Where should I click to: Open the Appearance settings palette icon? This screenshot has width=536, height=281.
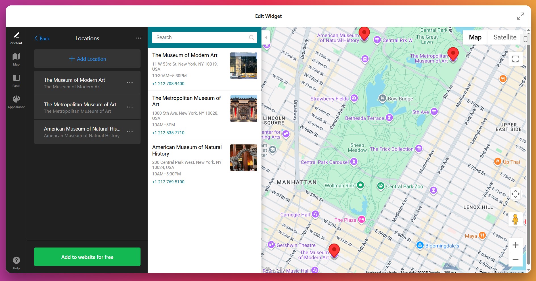(x=16, y=101)
